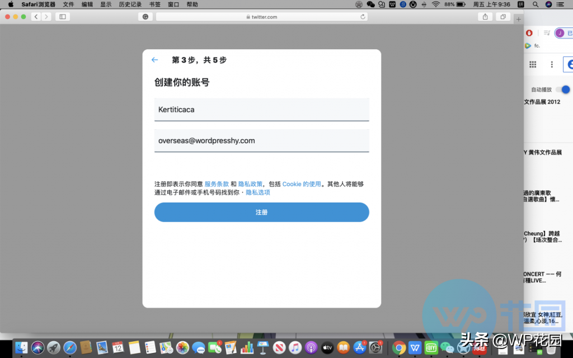Open Reminders from the dock
This screenshot has height=358, width=573.
(x=150, y=347)
